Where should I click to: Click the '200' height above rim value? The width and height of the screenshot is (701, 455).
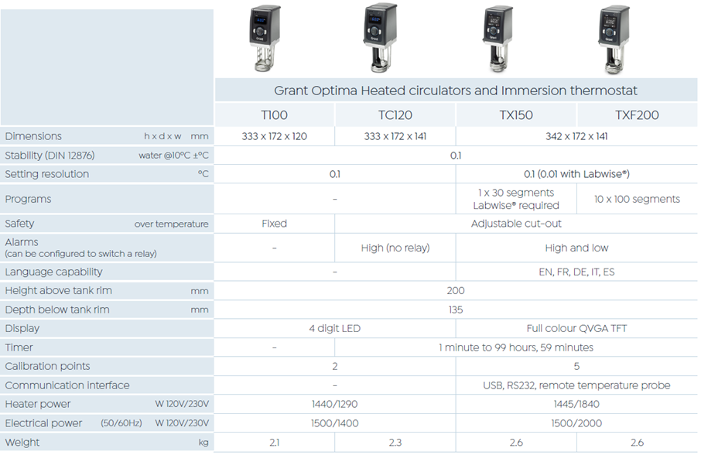click(456, 290)
